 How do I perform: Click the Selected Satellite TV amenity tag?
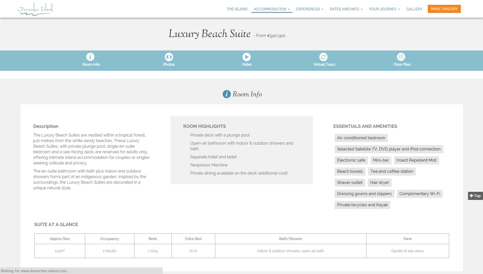coord(389,149)
